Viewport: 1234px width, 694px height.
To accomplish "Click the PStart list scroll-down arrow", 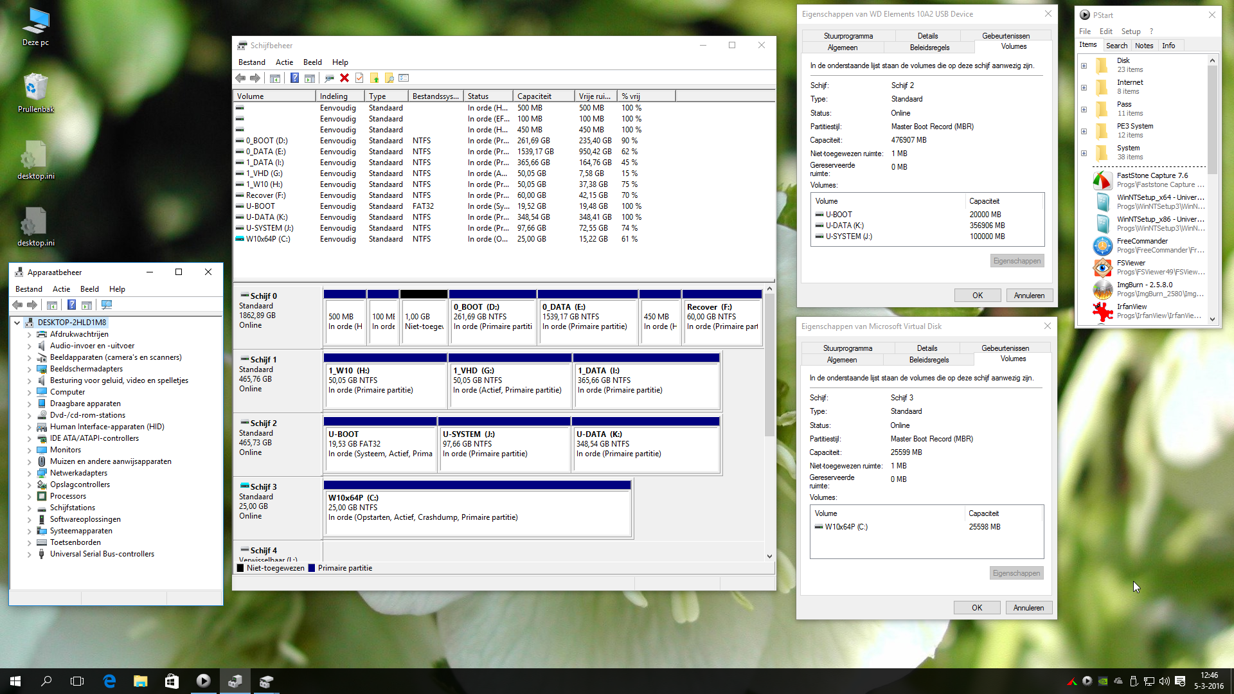I will tap(1212, 319).
